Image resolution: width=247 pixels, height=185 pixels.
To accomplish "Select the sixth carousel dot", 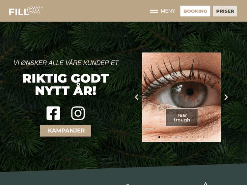I will (x=187, y=137).
